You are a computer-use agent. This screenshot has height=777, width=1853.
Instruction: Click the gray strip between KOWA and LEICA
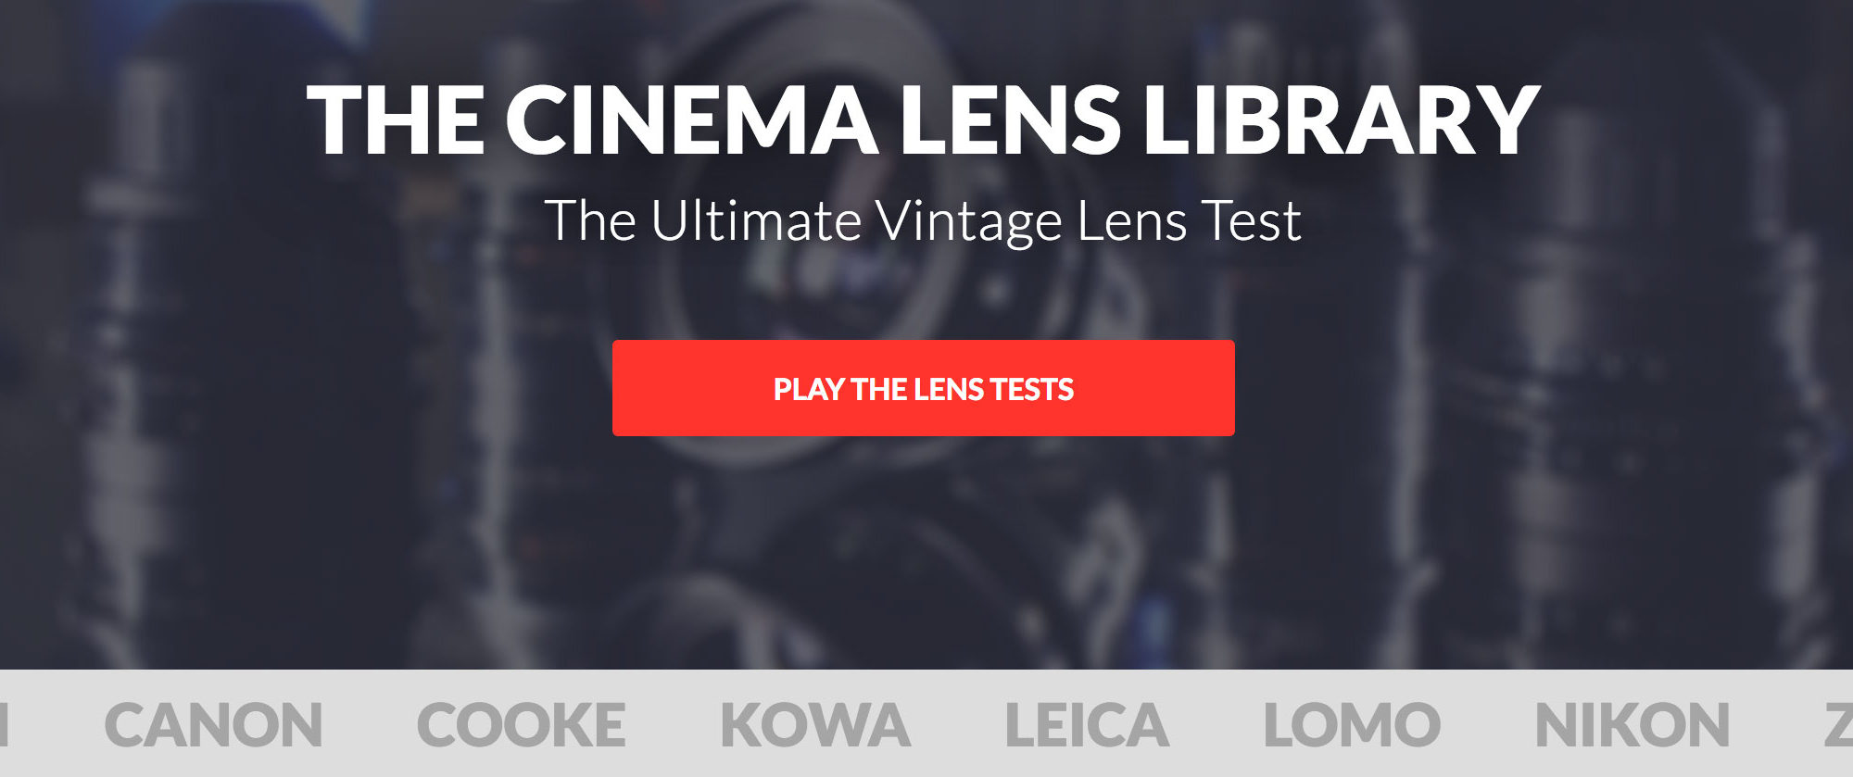tap(958, 724)
